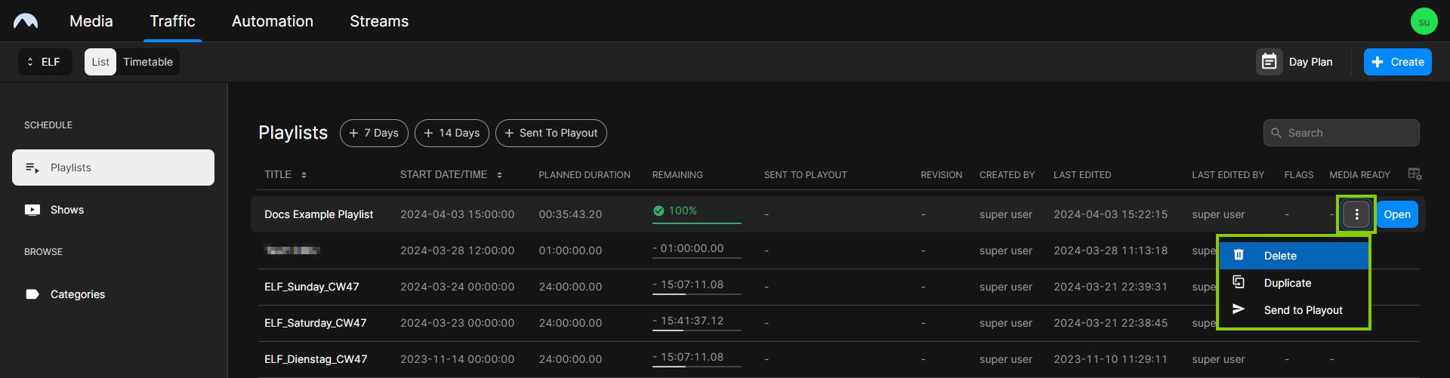
Task: Open the Docs Example Playlist
Action: pyautogui.click(x=1396, y=214)
